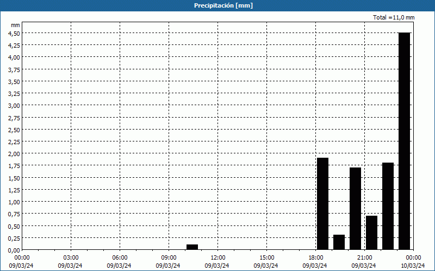Viewport: 435px width, 271px height.
Task: Click the small bar near 10:30
Action: (192, 247)
